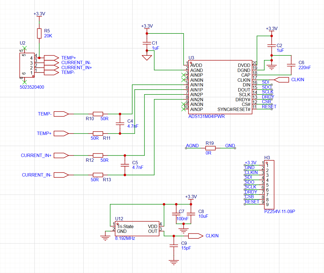This screenshot has height=273, width=324.
Task: Select the R5 20K resistor symbol
Action: 39,33
